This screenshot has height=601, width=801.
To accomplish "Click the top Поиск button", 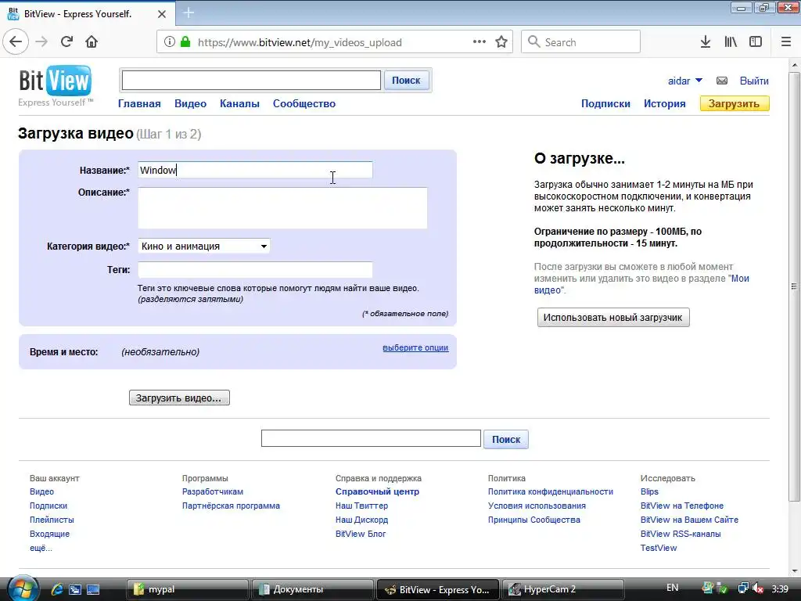I will 406,81.
